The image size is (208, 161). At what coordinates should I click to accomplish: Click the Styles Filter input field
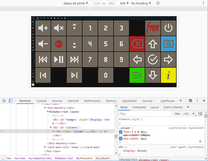click(x=145, y=114)
